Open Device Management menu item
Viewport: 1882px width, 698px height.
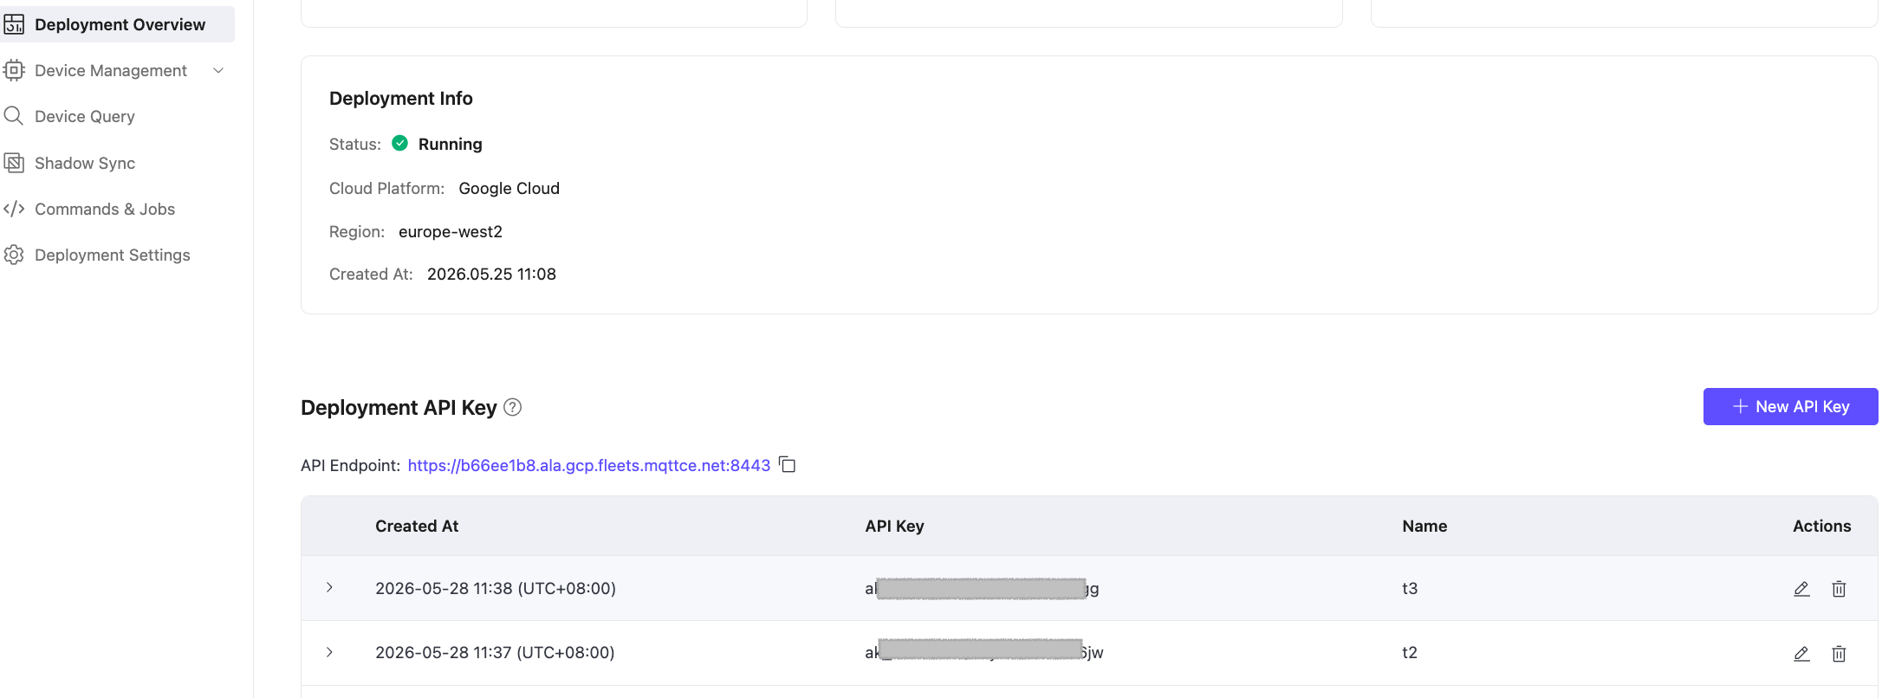[110, 70]
